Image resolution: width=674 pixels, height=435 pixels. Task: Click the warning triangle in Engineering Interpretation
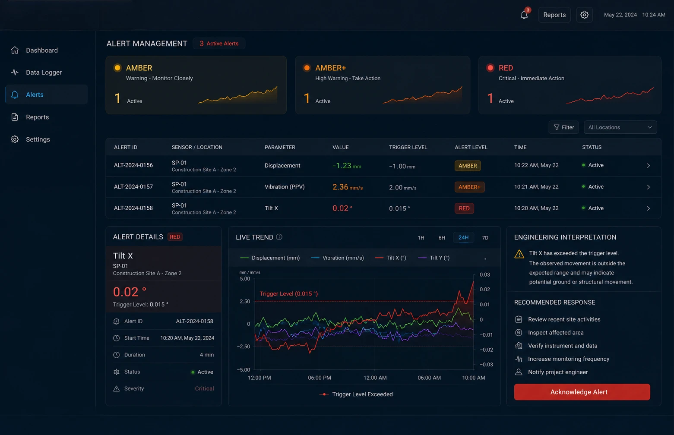click(519, 254)
